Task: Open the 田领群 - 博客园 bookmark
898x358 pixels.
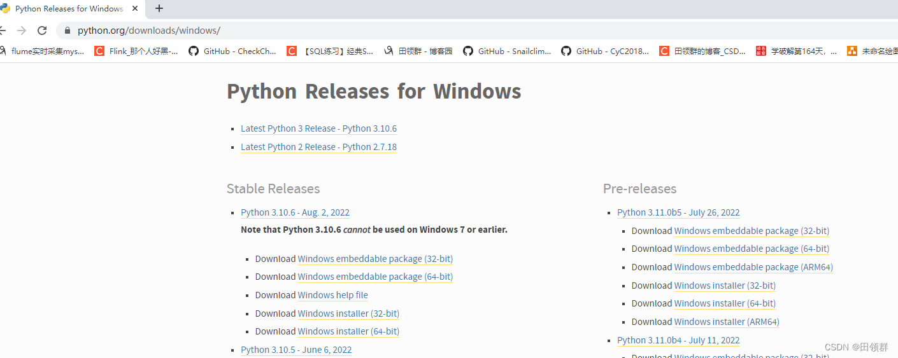Action: click(x=418, y=51)
